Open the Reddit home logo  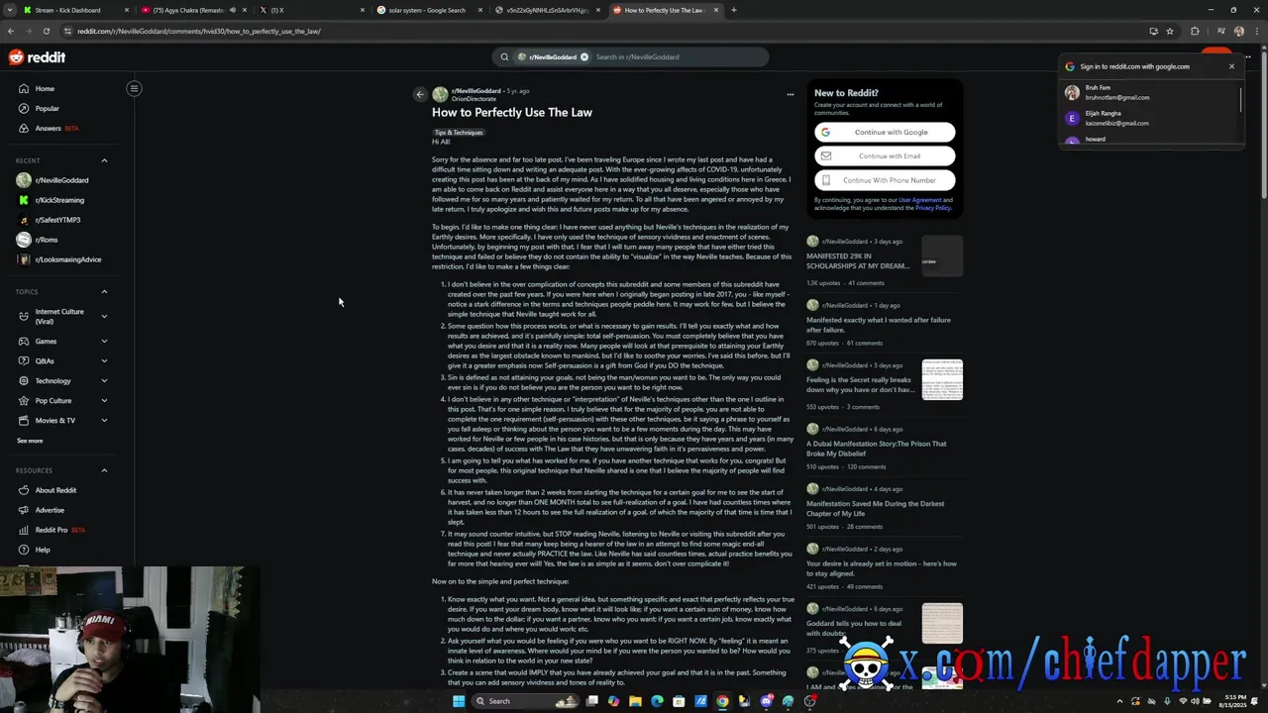pos(37,57)
